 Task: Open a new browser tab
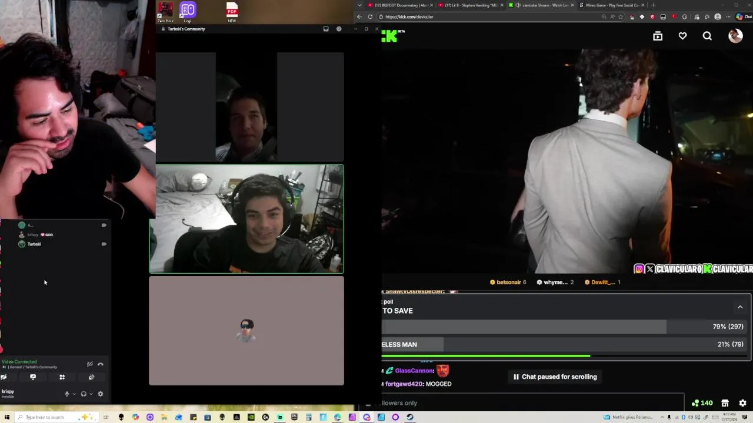653,5
